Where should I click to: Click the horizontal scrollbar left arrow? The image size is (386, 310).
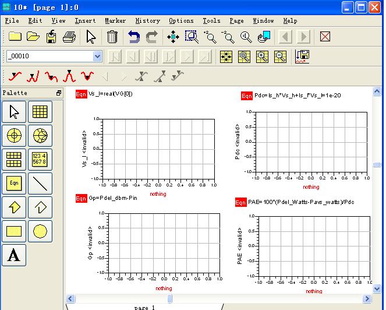click(70, 299)
